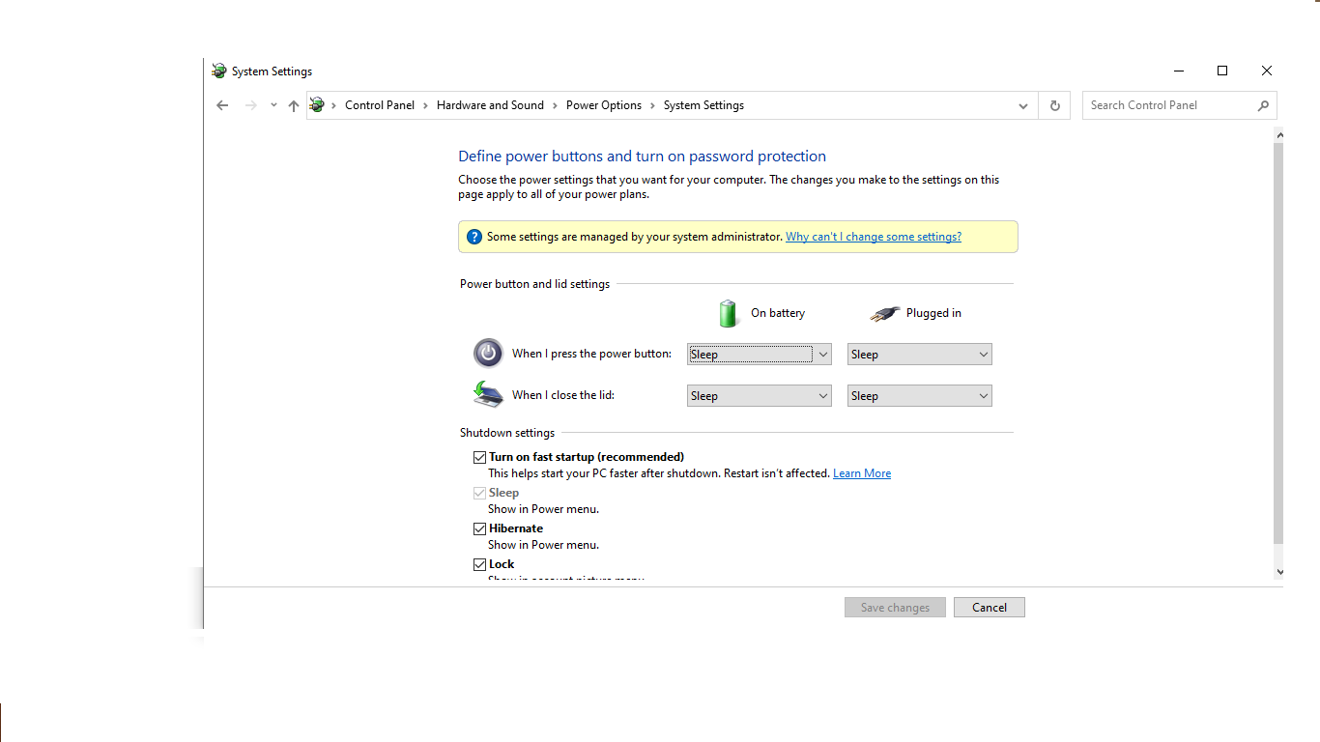Viewport: 1320px width, 742px height.
Task: Click the blue help question mark icon
Action: 473,237
